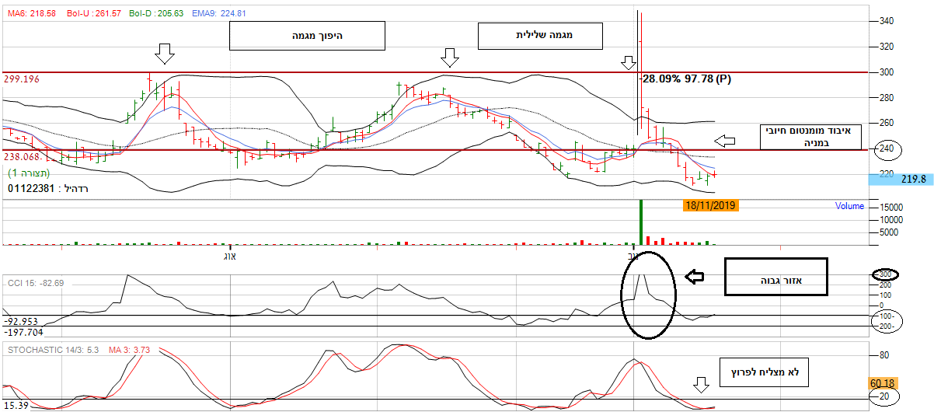Click the down arrow below the 'היפוך מגמה' box

point(450,57)
